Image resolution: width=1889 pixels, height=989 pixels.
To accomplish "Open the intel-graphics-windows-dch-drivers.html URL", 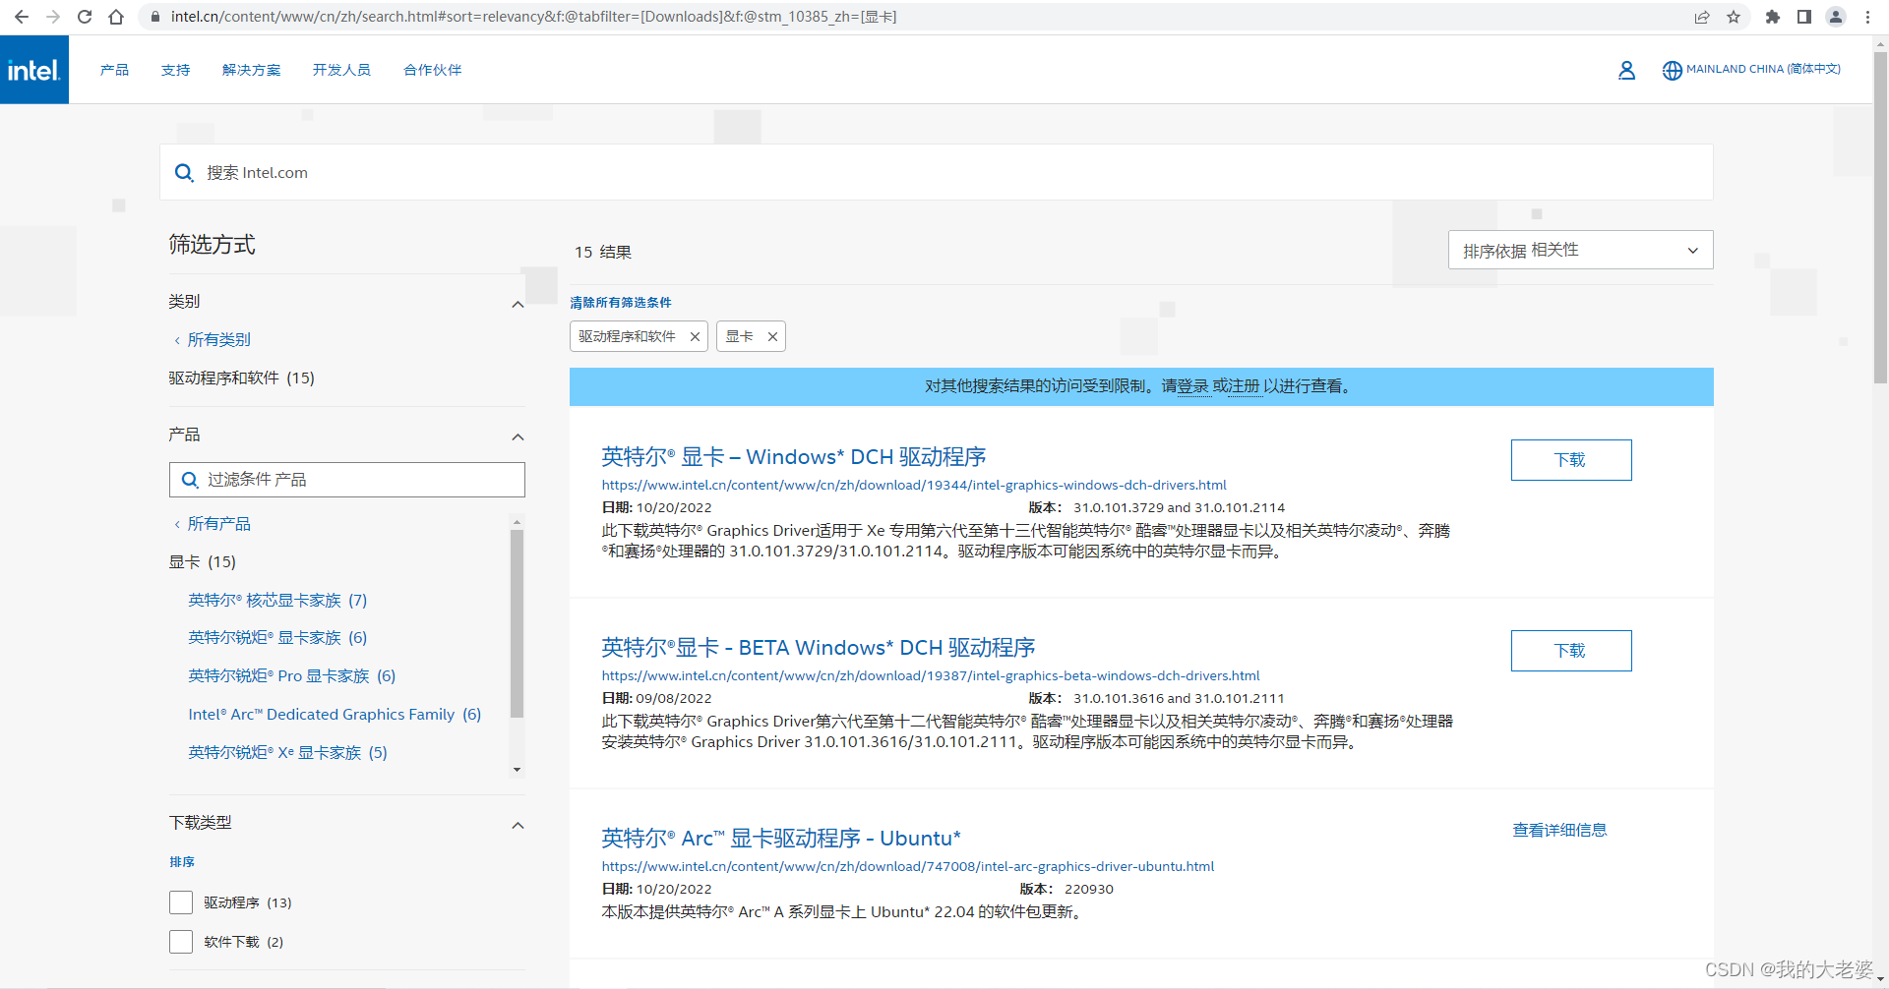I will [914, 485].
